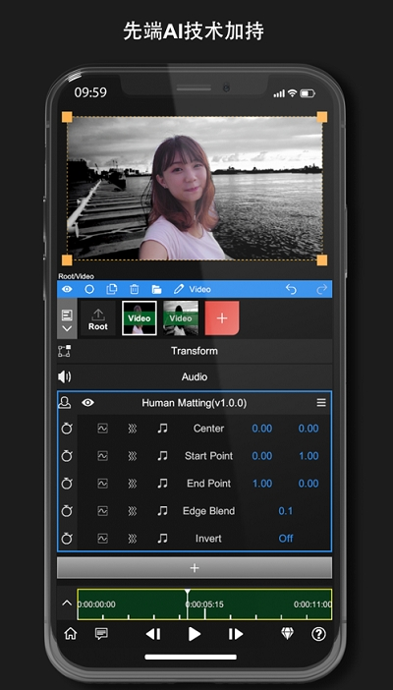
Task: Add an effect with the gray plus bar
Action: 195,568
